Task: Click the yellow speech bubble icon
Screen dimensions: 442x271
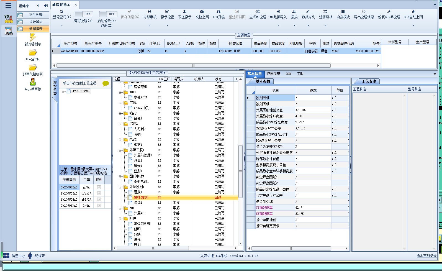Action: [x=106, y=83]
